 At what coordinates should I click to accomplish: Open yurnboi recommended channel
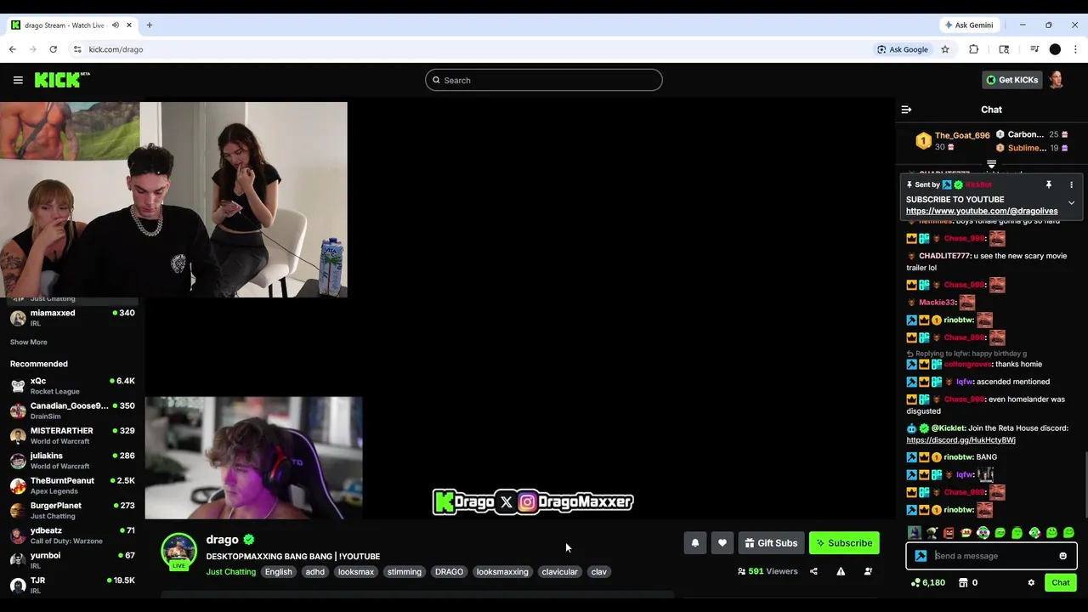click(x=72, y=561)
